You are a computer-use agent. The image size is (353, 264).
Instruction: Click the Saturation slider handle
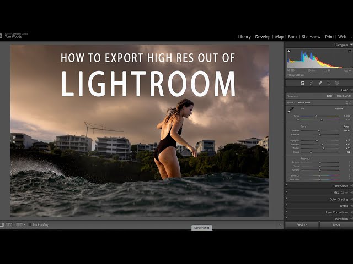[x=320, y=180]
